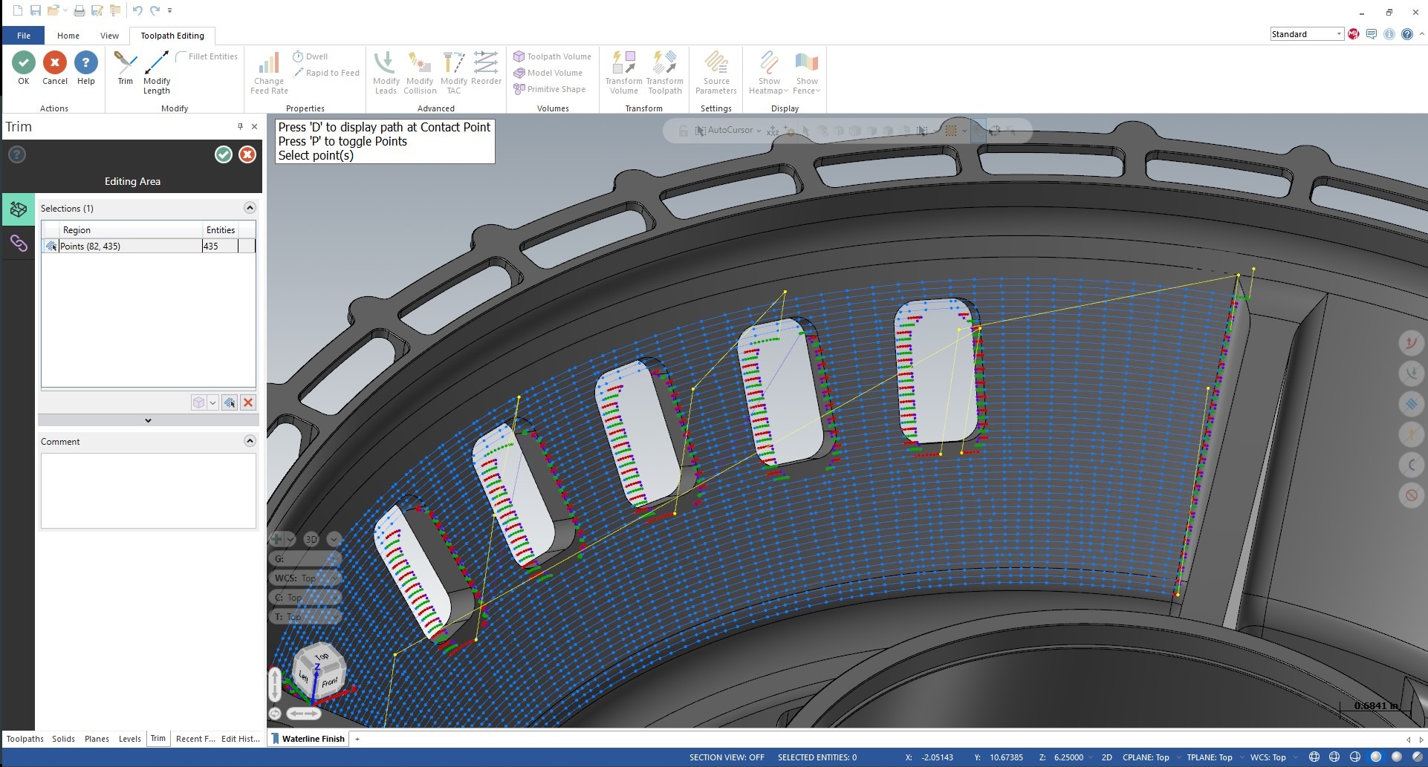Toggle the Dwell property
Viewport: 1428px width, 767px height.
[x=310, y=56]
